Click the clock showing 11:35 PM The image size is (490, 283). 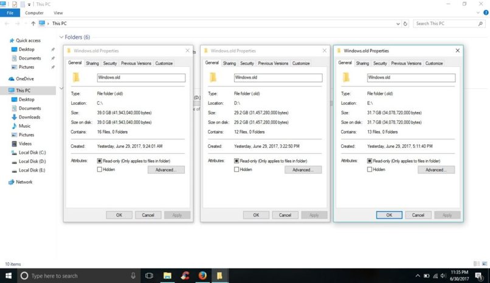click(460, 273)
